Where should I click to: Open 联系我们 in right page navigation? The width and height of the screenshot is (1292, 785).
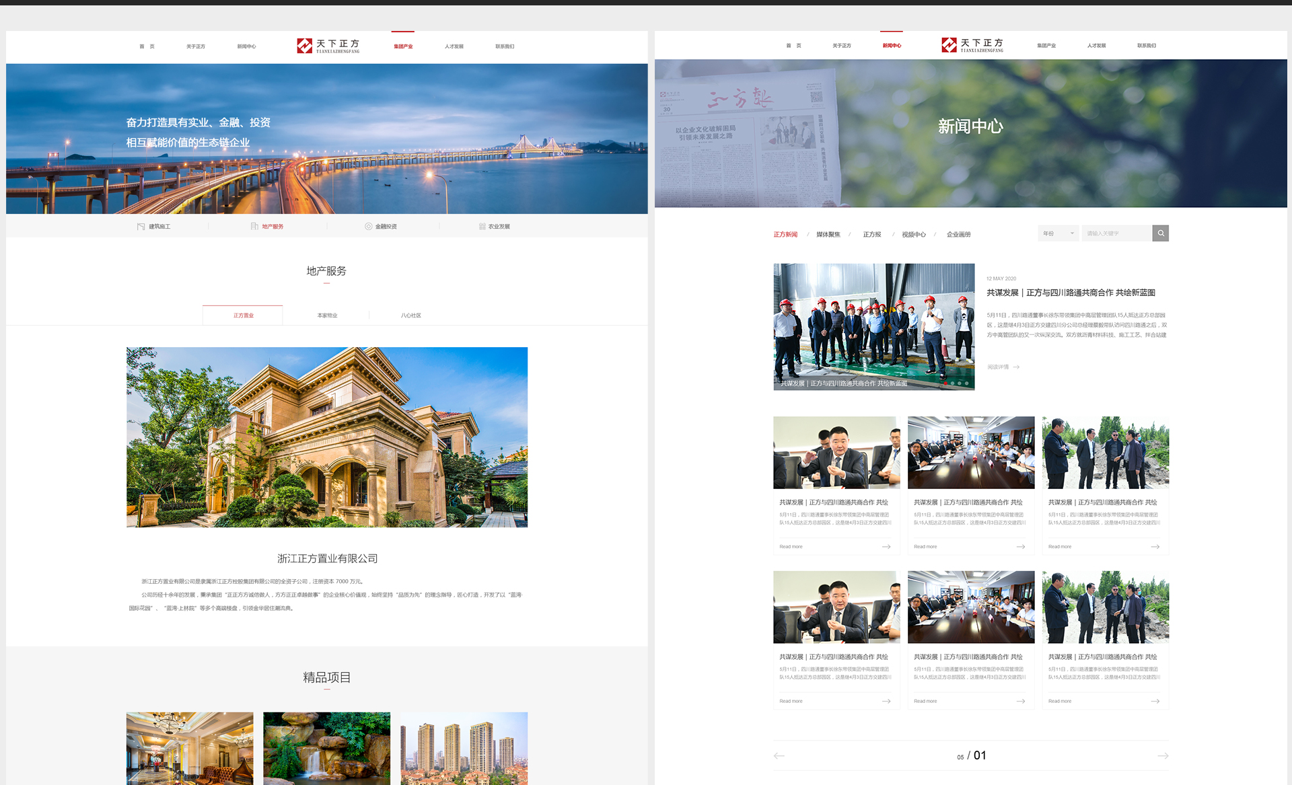1146,46
